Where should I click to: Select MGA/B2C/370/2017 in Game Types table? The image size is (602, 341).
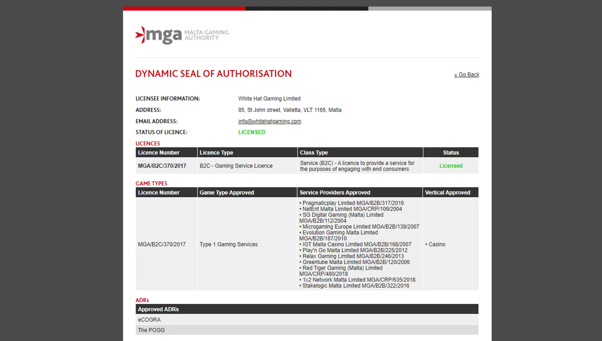point(162,244)
